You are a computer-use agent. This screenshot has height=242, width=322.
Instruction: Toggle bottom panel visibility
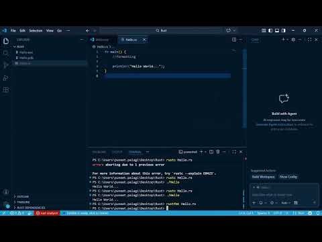277,30
